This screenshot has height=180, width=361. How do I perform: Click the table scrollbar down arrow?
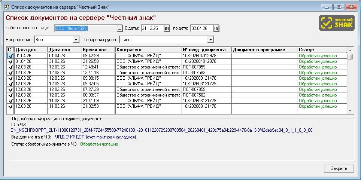coord(350,111)
